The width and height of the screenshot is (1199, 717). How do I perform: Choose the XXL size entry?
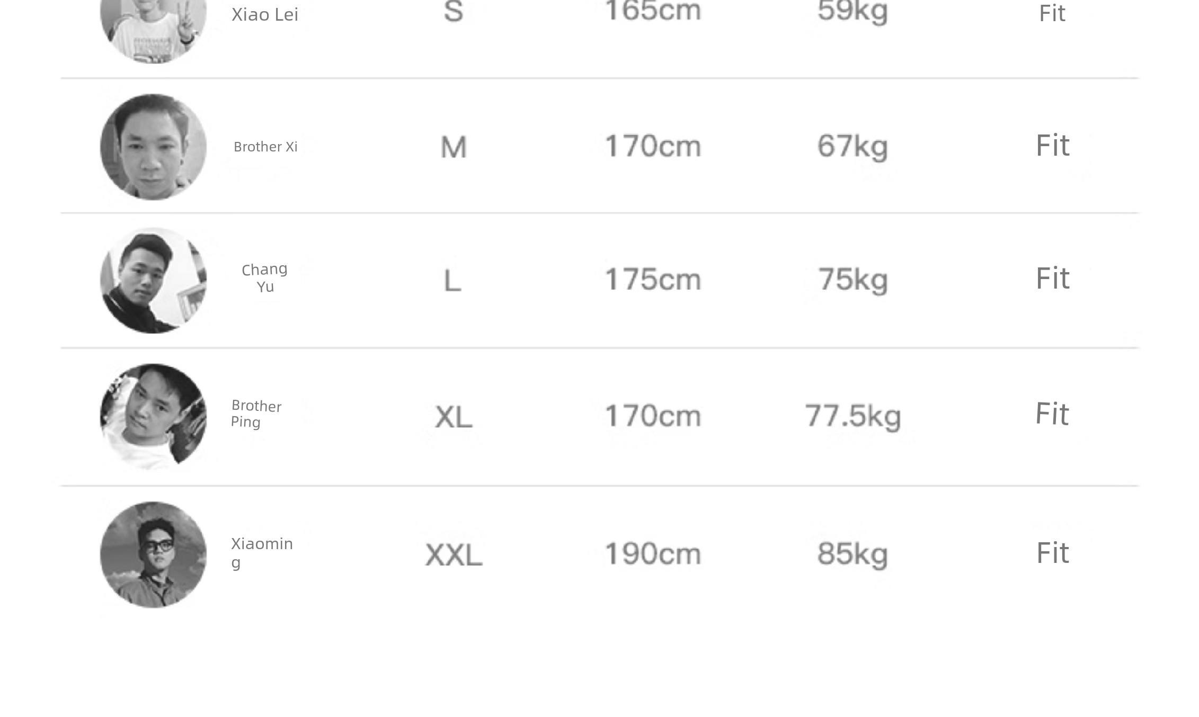coord(454,555)
